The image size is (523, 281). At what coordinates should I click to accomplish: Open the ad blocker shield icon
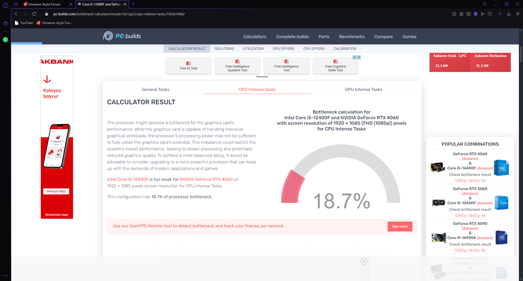click(x=476, y=14)
